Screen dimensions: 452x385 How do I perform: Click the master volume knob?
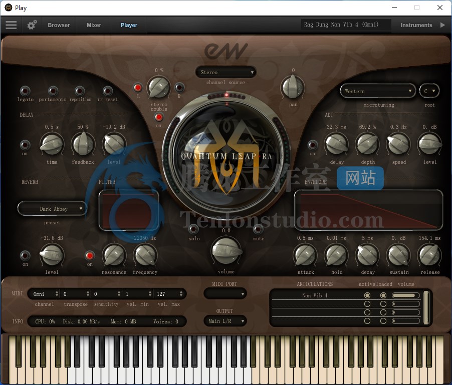pyautogui.click(x=227, y=251)
